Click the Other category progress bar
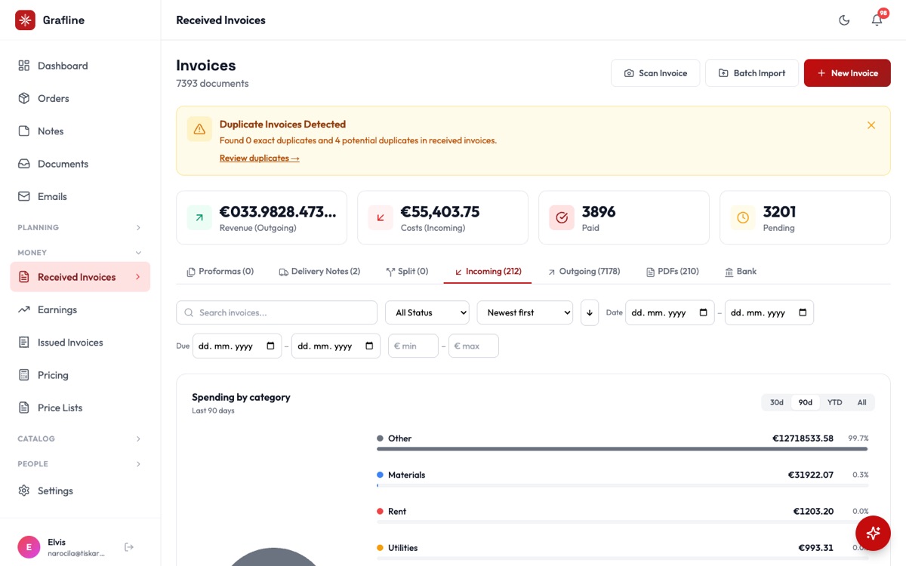The width and height of the screenshot is (906, 566). (623, 449)
